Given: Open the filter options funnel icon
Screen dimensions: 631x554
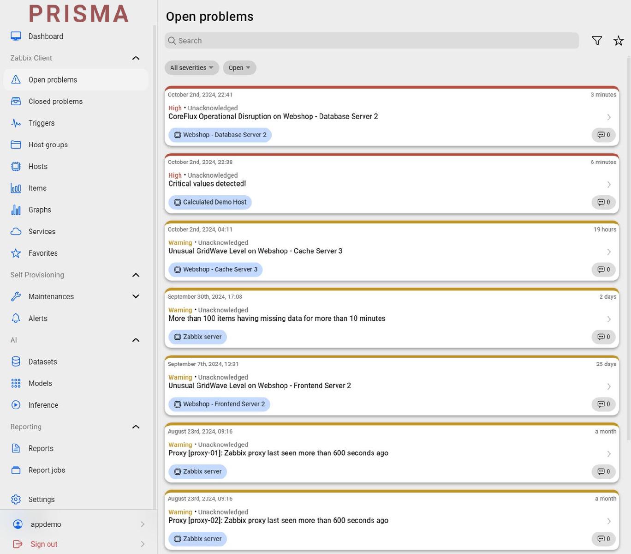Looking at the screenshot, I should pyautogui.click(x=597, y=41).
